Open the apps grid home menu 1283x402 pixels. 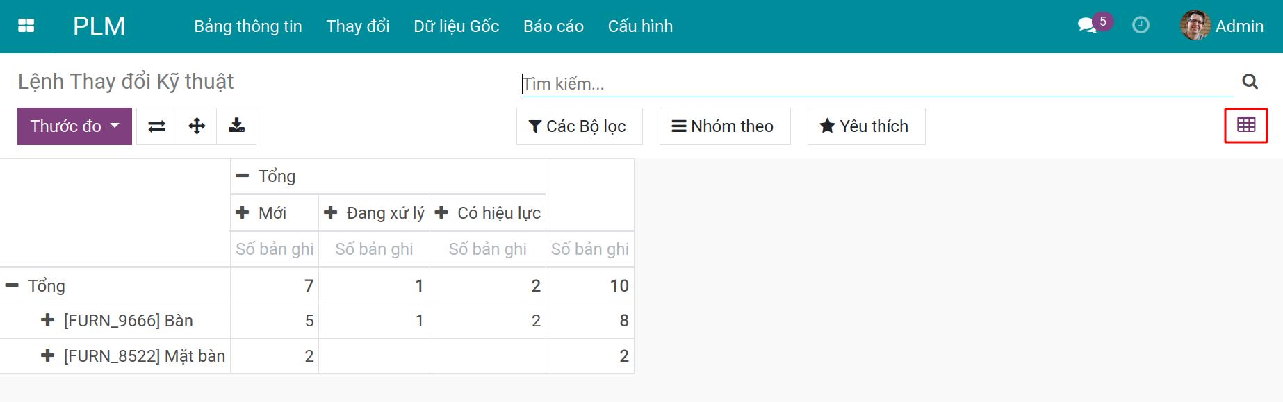point(26,26)
